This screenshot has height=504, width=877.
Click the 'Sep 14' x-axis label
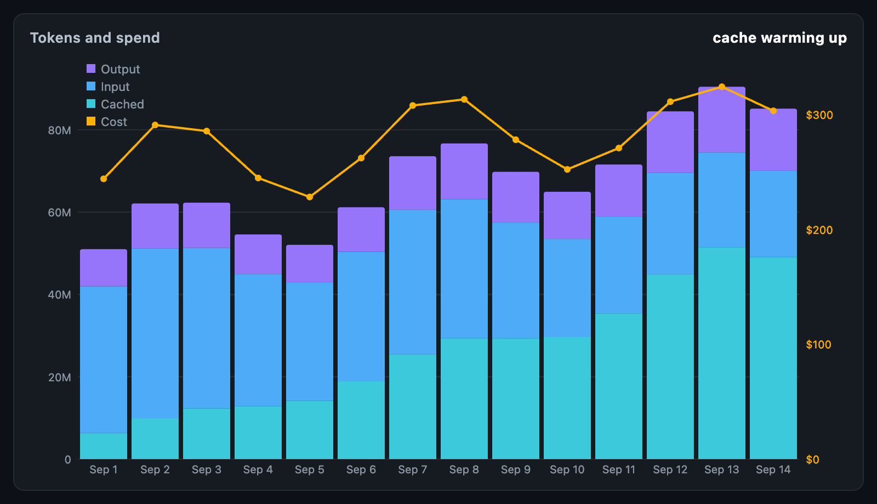tap(773, 469)
